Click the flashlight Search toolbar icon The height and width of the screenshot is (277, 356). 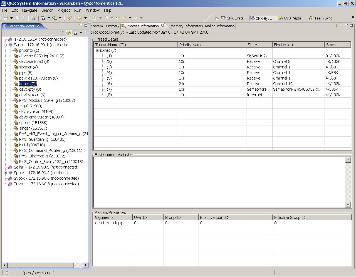pyautogui.click(x=70, y=18)
